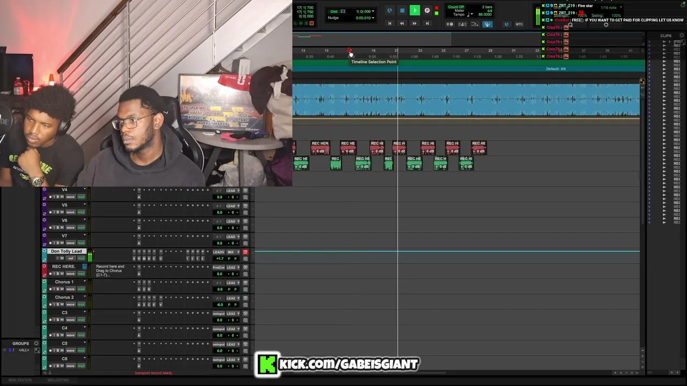Select the large blue waveform clip
This screenshot has height=386, width=687.
[x=466, y=99]
